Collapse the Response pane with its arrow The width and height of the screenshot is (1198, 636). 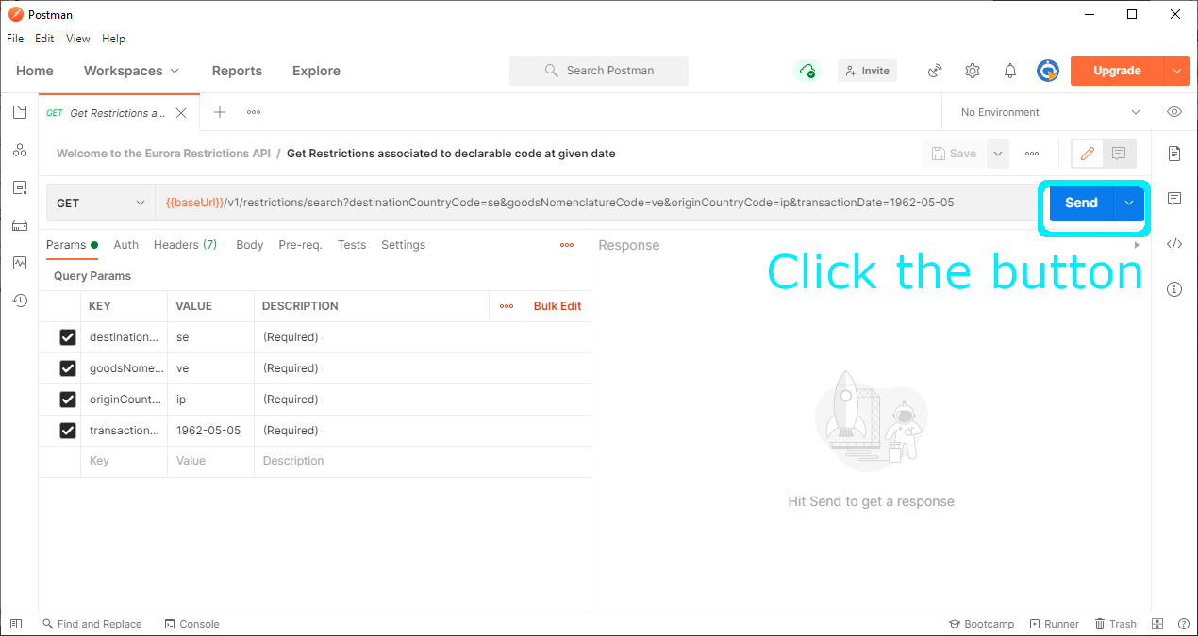point(1137,245)
